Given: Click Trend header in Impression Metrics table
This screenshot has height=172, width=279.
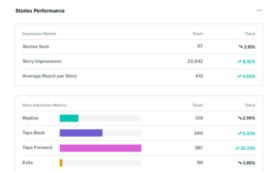Looking at the screenshot, I should click(250, 34).
